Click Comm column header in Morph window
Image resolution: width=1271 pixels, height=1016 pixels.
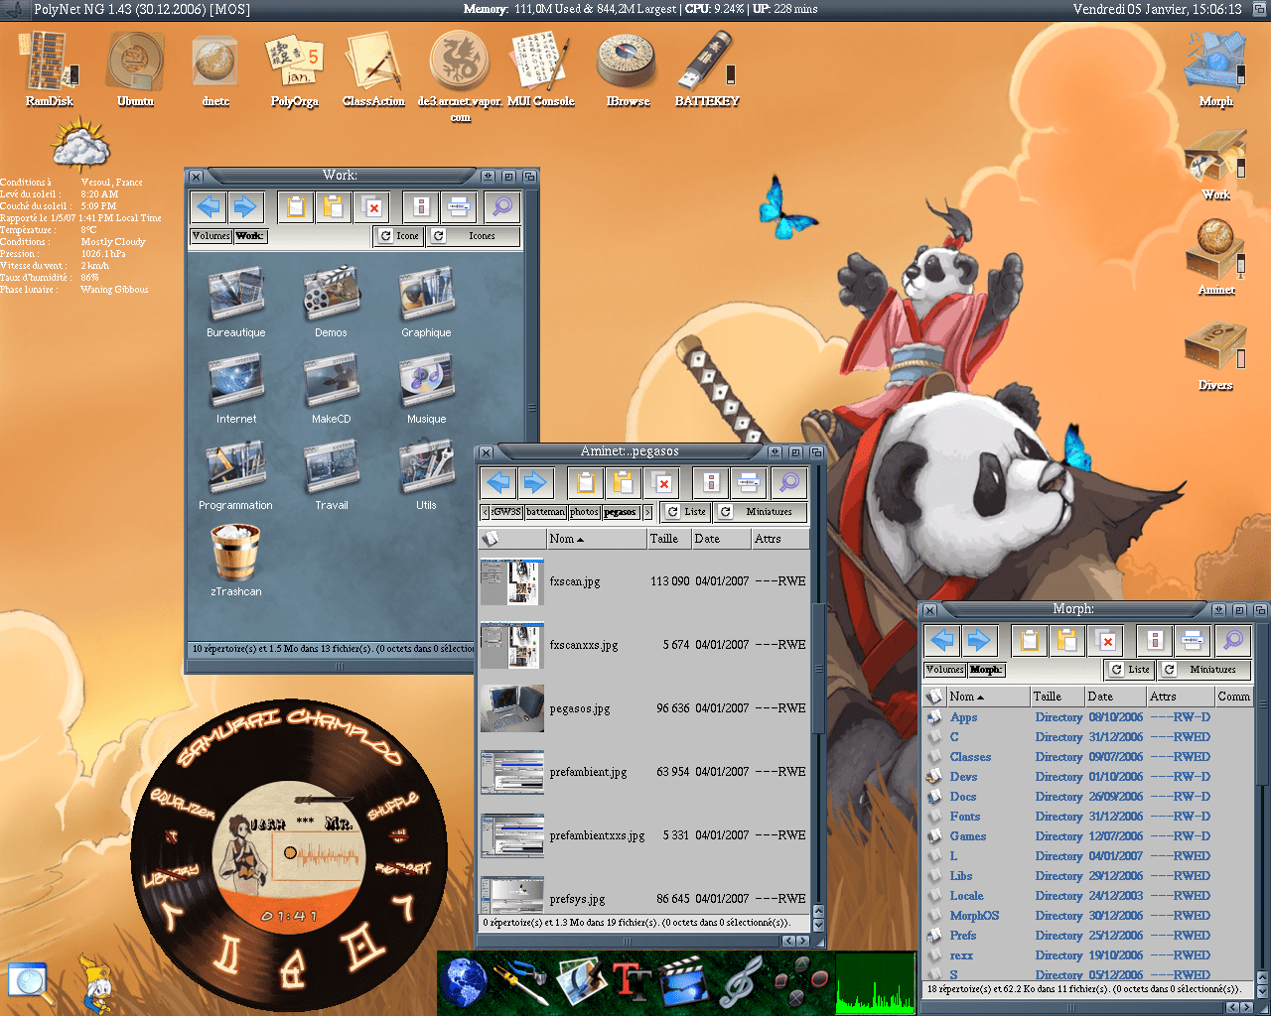click(x=1234, y=697)
